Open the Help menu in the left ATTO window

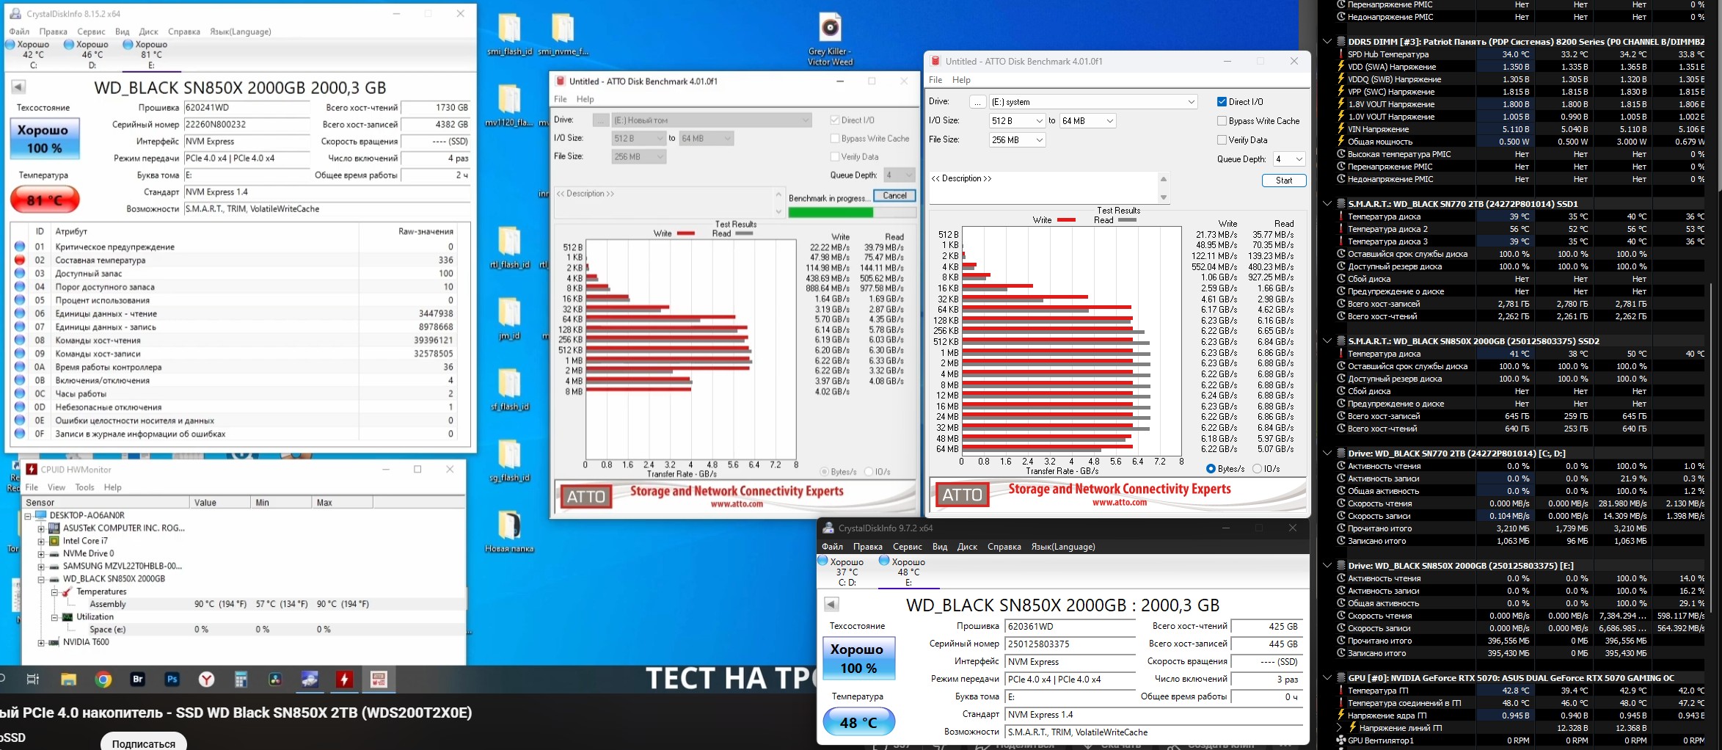[585, 99]
